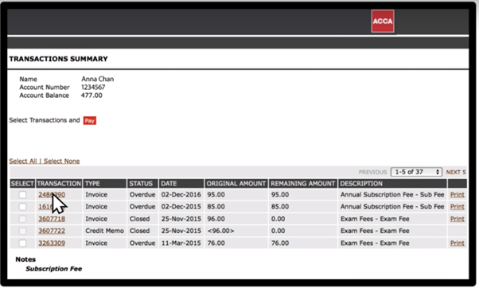
Task: Click the name Anna Chan
Action: pyautogui.click(x=97, y=79)
